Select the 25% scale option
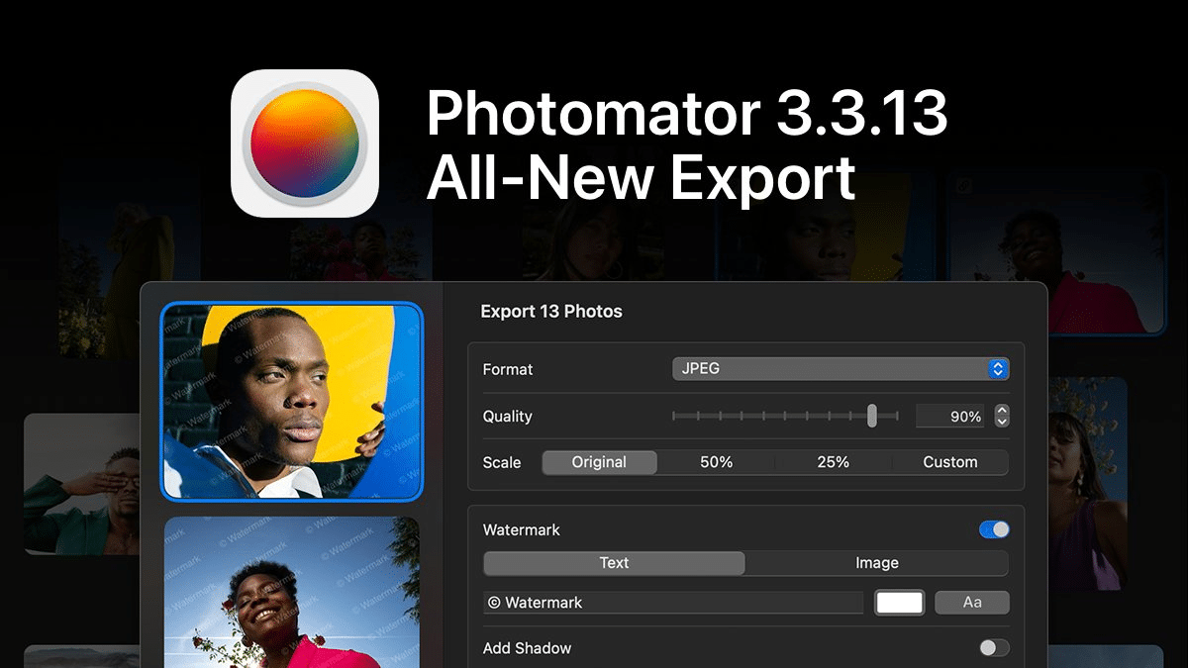This screenshot has width=1188, height=668. 833,461
